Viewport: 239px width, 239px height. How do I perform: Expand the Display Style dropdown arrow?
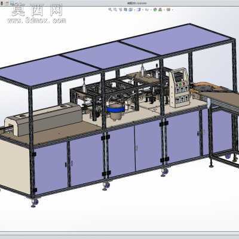tap(143, 10)
